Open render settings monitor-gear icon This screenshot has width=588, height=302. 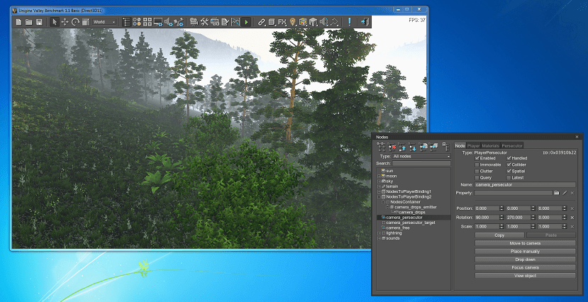(x=158, y=22)
